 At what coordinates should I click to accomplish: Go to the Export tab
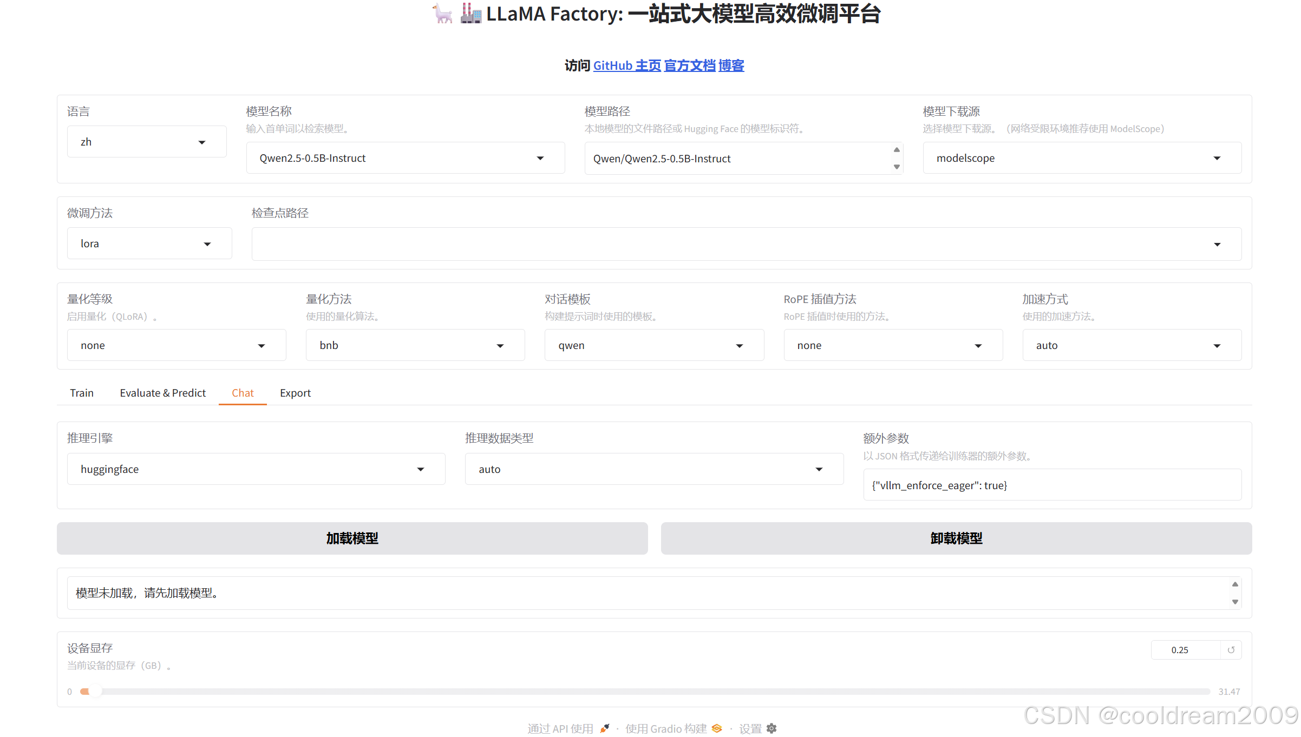point(295,393)
